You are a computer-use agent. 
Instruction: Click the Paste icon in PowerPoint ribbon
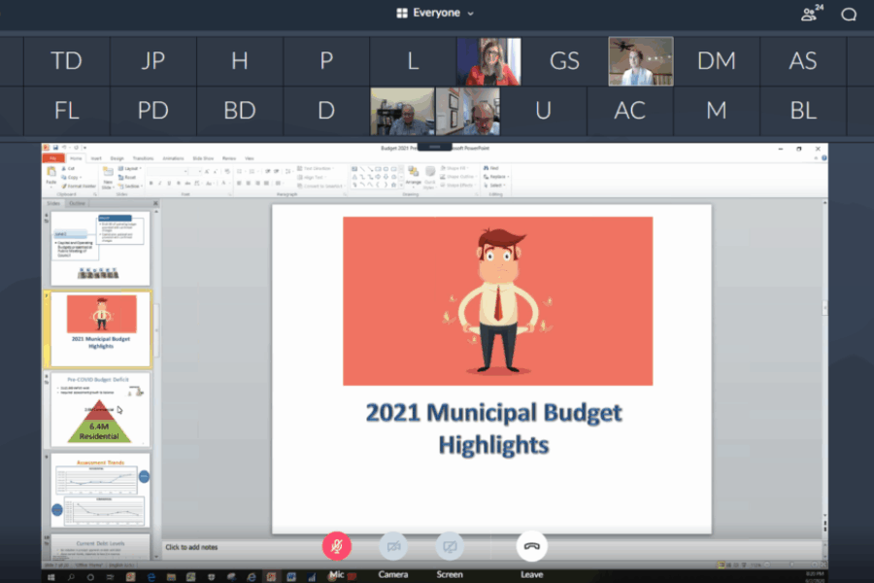[x=50, y=175]
